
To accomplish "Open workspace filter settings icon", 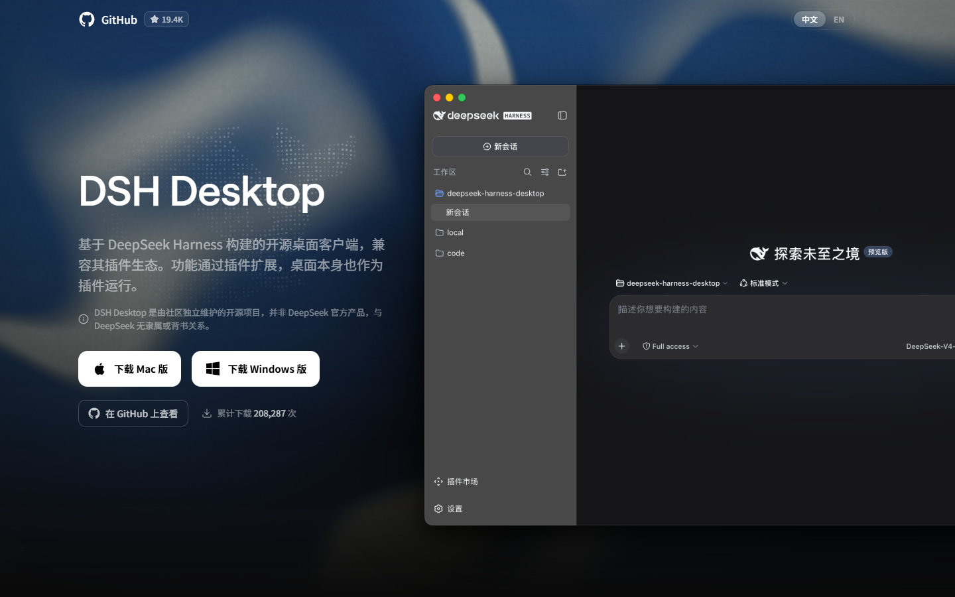I will point(545,172).
